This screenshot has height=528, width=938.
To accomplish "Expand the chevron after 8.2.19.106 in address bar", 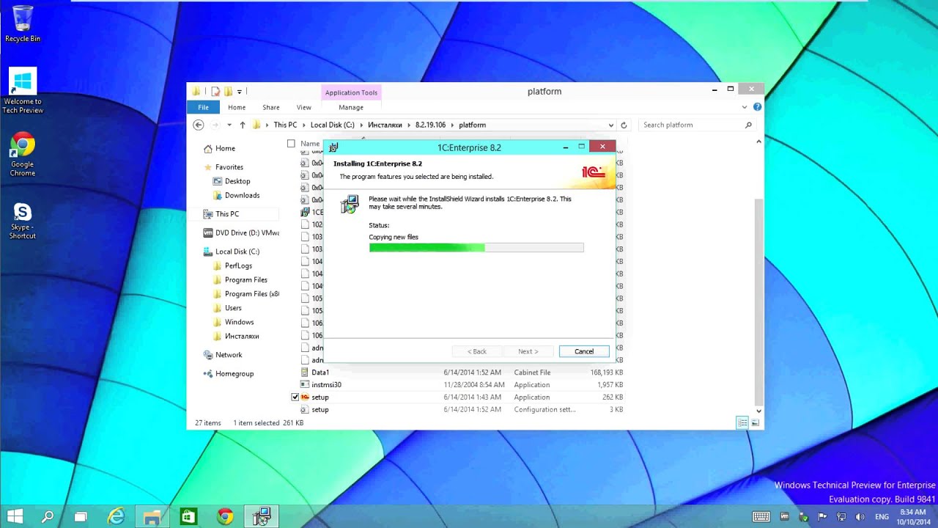I will pos(452,125).
